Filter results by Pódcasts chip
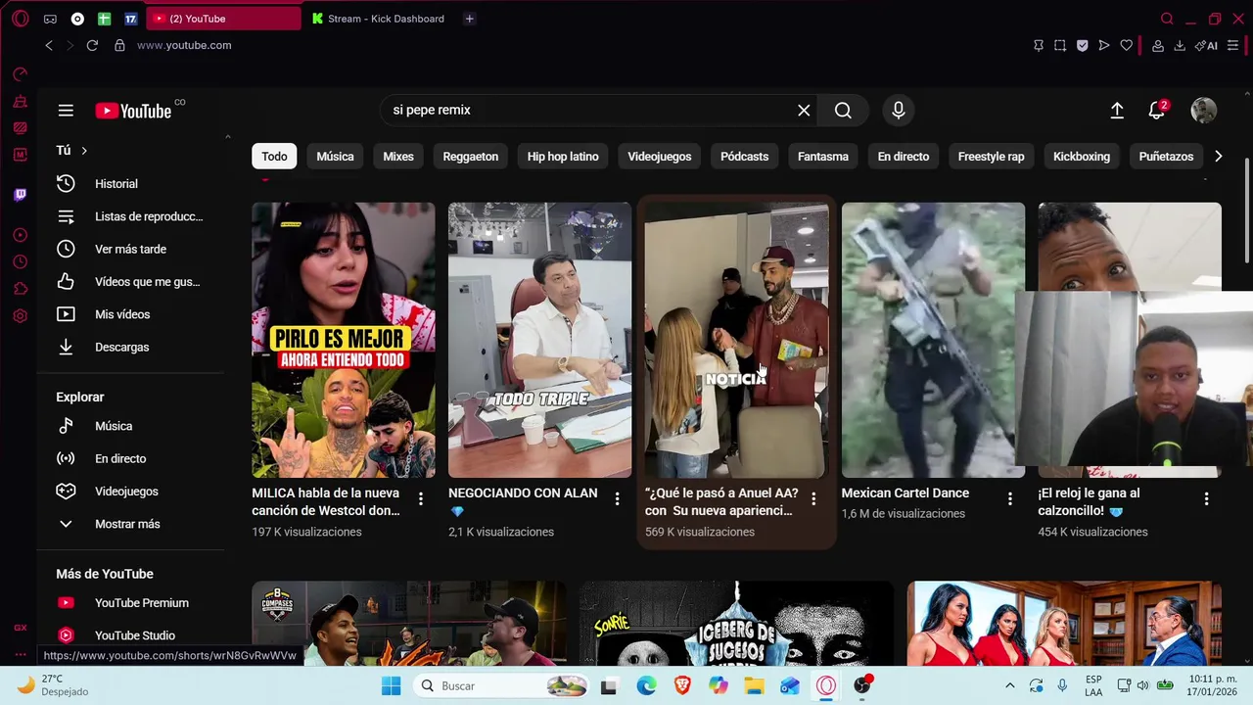 tap(745, 157)
